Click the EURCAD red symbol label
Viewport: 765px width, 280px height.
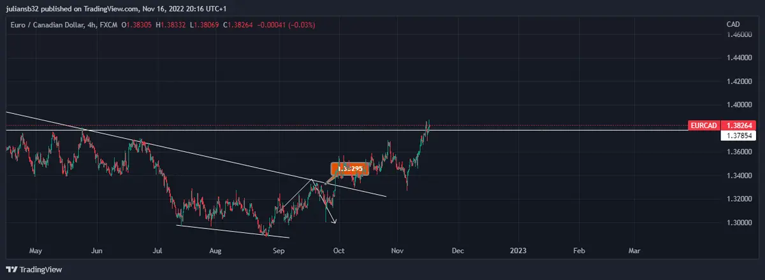pyautogui.click(x=704, y=126)
